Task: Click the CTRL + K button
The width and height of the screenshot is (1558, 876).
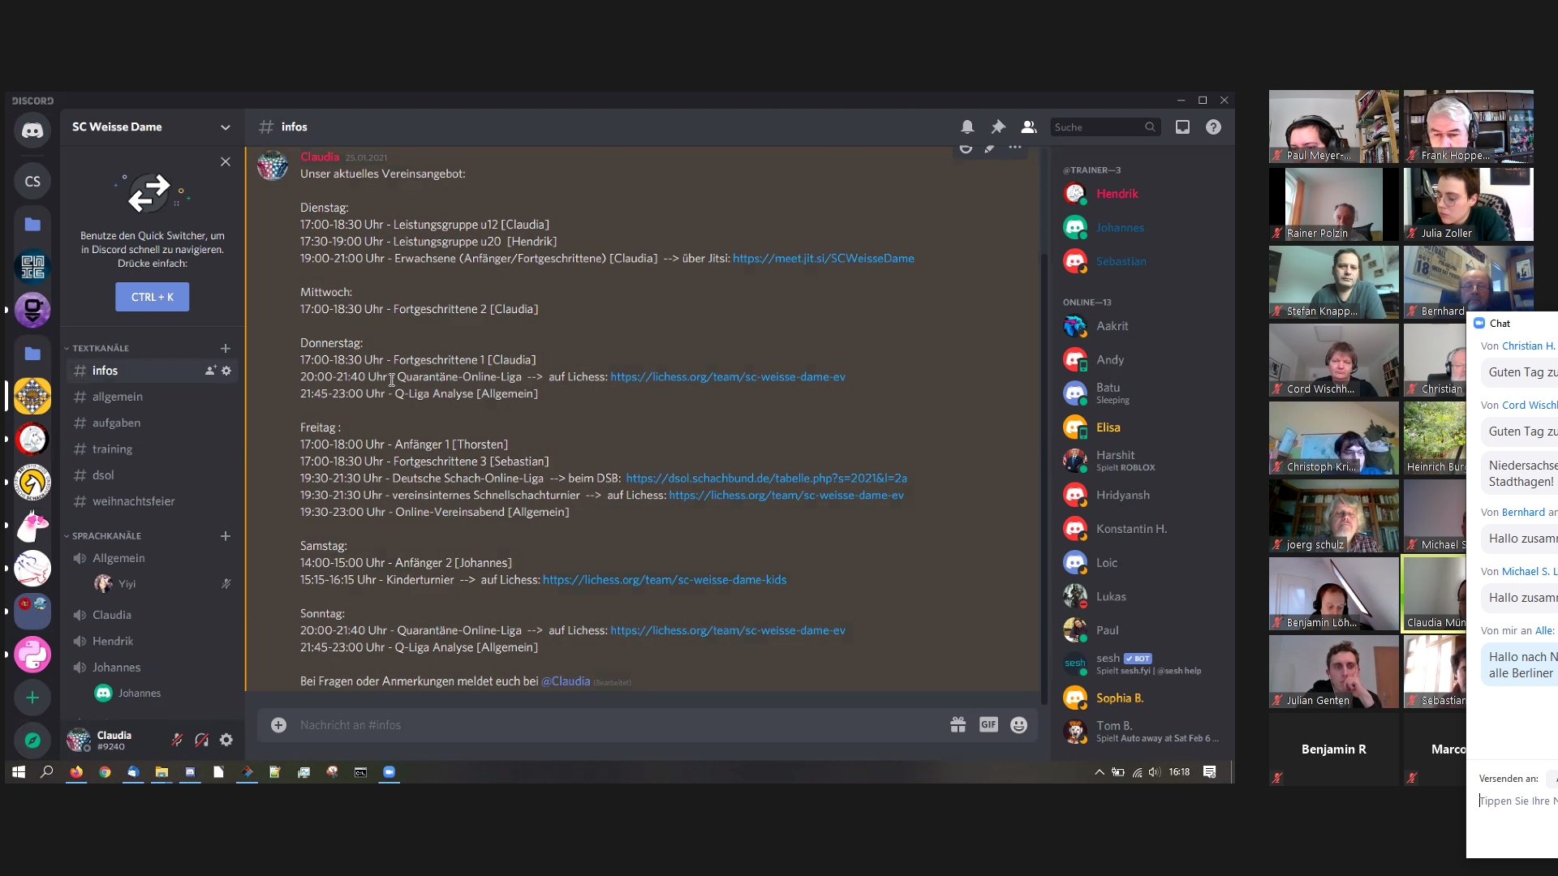Action: (153, 297)
